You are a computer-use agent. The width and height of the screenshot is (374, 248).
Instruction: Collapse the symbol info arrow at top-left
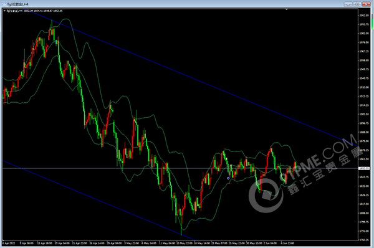click(x=4, y=11)
